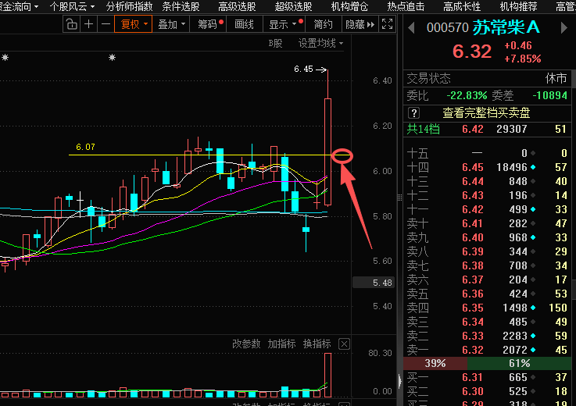Click the 6.45 high price label
The image size is (576, 406).
[x=303, y=69]
